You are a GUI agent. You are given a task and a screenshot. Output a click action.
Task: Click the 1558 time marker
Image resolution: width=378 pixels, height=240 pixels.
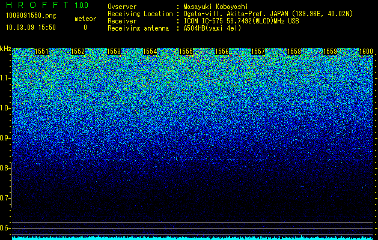294,52
